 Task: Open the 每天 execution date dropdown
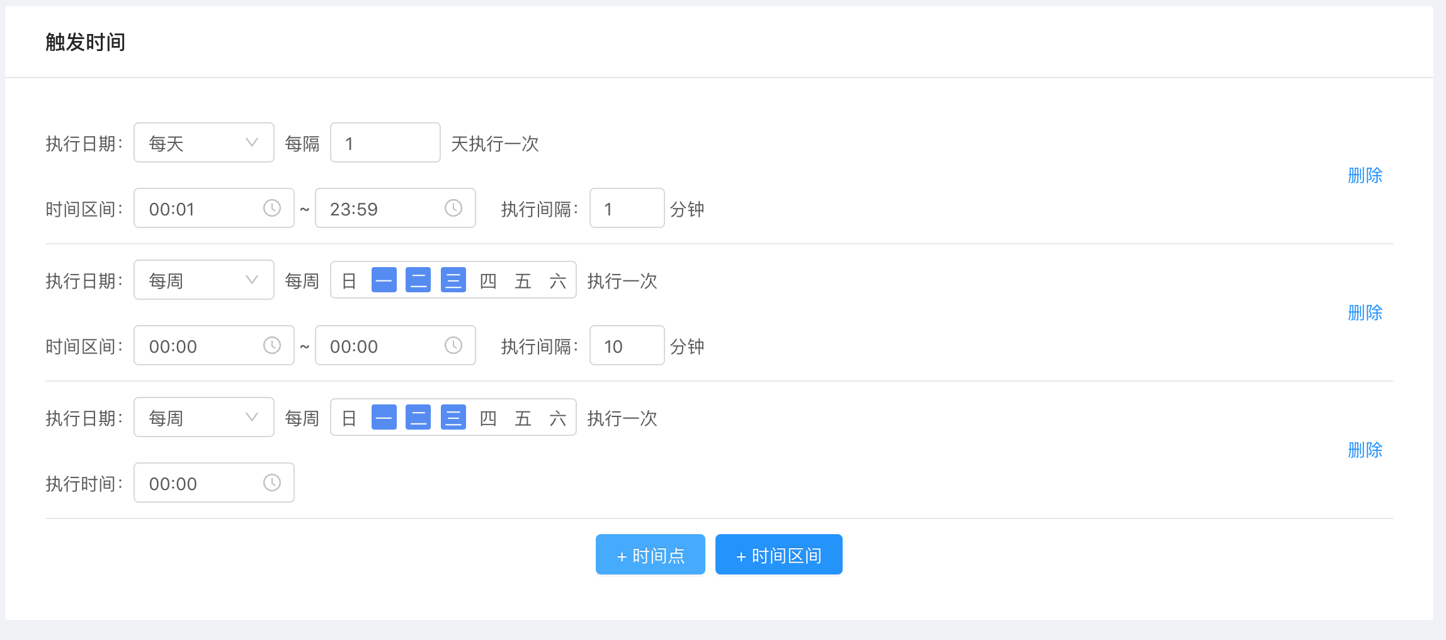click(x=203, y=143)
